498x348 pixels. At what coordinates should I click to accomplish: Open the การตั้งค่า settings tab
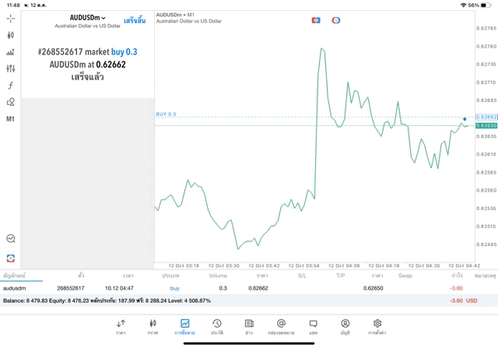pyautogui.click(x=377, y=327)
